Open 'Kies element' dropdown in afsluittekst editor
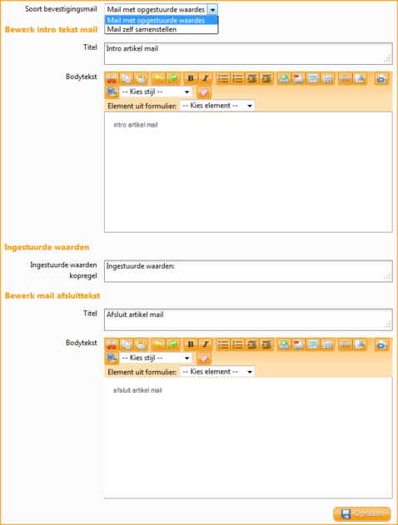The width and height of the screenshot is (398, 525). pos(217,372)
